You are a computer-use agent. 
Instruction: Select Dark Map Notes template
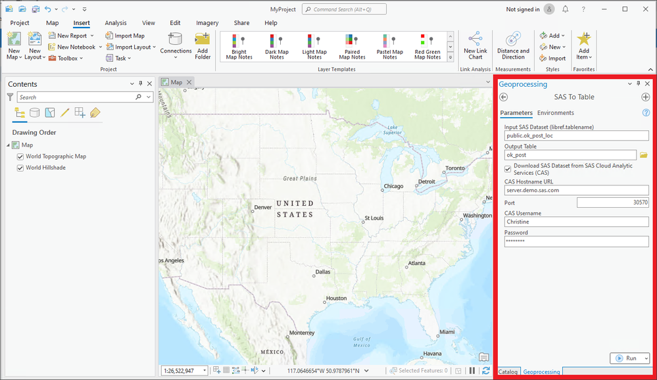click(276, 47)
